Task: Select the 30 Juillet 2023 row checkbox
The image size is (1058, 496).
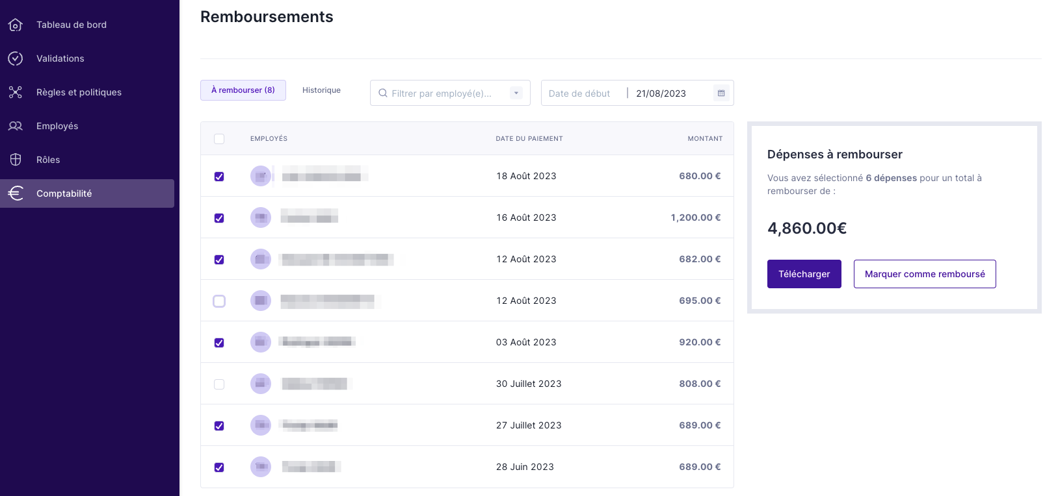Action: pos(219,384)
